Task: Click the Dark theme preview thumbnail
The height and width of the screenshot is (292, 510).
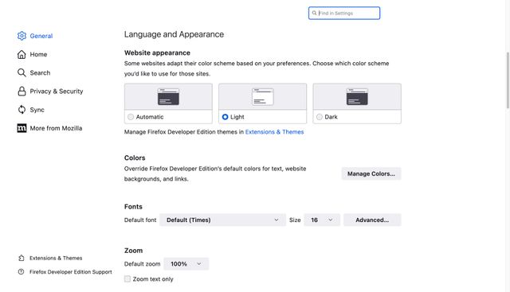Action: [x=357, y=96]
